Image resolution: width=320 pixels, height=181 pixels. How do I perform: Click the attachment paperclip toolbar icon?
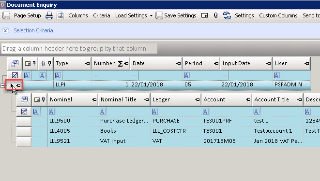pyautogui.click(x=216, y=15)
